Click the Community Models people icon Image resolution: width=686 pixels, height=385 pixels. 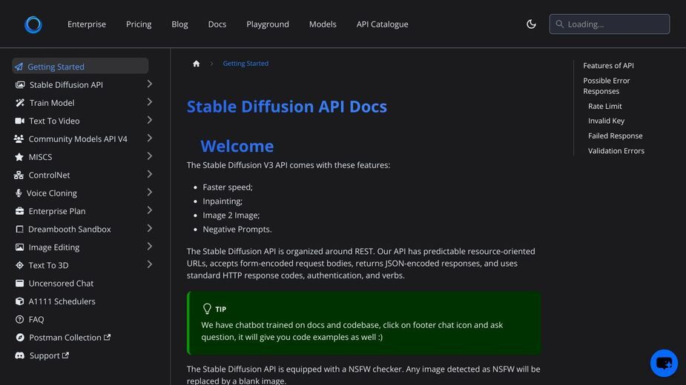tap(19, 139)
